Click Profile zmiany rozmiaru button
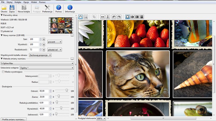The image size is (216, 121). click(x=14, y=119)
